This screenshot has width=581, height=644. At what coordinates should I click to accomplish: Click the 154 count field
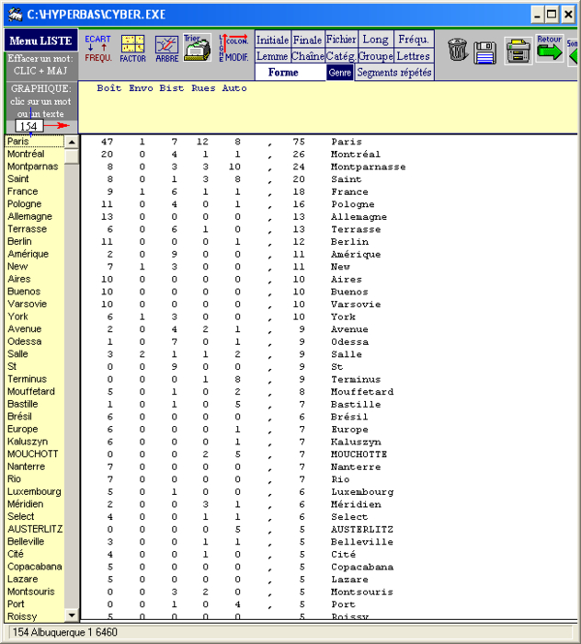click(28, 126)
